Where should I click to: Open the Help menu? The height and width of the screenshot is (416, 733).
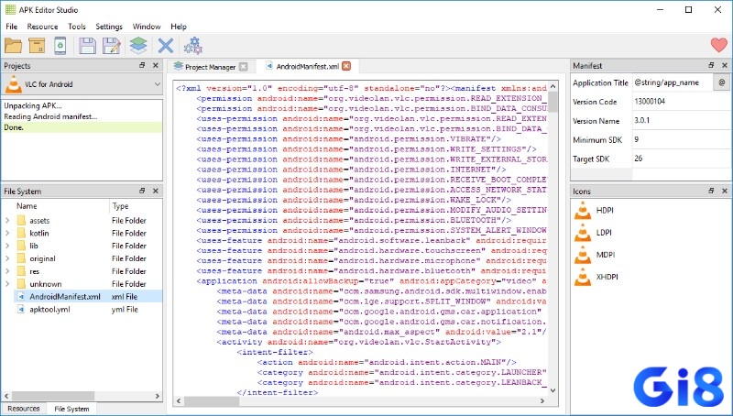click(x=179, y=27)
